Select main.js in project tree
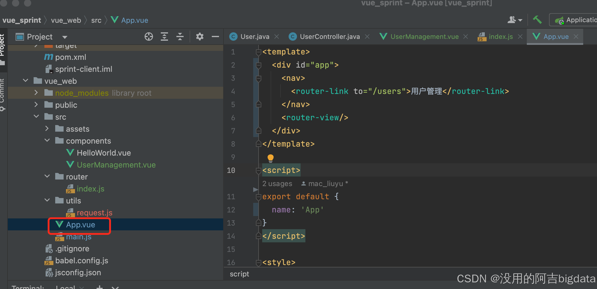The height and width of the screenshot is (289, 597). click(x=79, y=236)
